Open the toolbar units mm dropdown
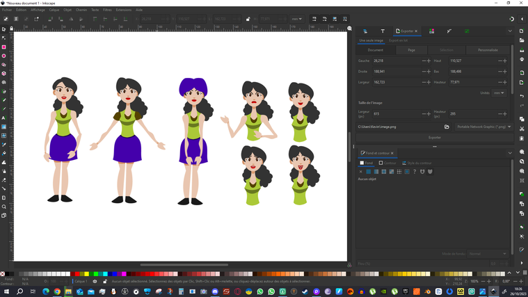Screen dimensions: 528x297 coord(297,19)
